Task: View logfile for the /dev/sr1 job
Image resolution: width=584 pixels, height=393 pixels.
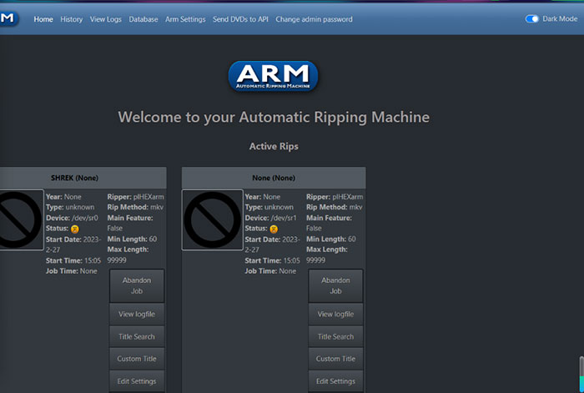Action: [335, 314]
